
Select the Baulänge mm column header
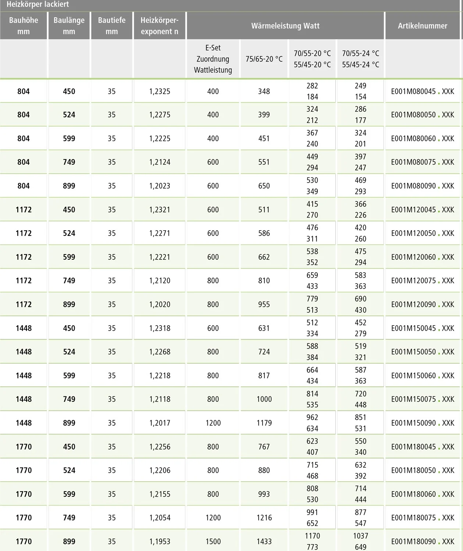(x=69, y=26)
